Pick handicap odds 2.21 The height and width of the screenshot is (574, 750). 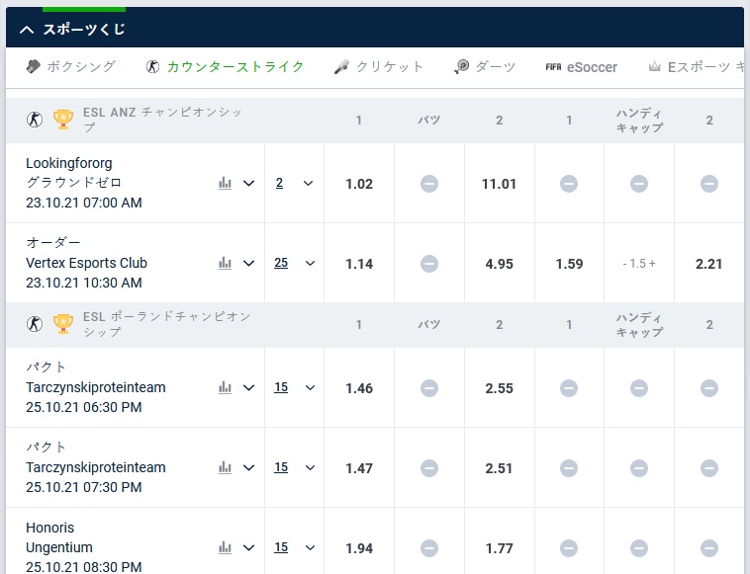pos(708,264)
